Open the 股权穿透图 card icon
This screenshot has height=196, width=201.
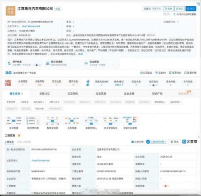[x=48, y=63]
